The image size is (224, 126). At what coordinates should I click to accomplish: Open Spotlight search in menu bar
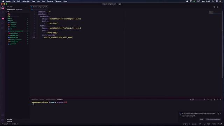213,1
